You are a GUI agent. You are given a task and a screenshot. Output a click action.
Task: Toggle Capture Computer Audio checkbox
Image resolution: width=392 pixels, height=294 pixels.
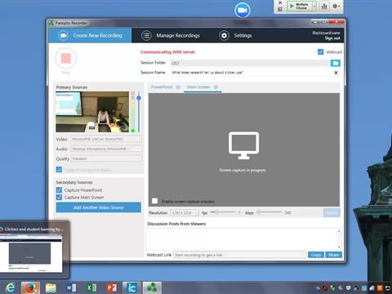(59, 170)
